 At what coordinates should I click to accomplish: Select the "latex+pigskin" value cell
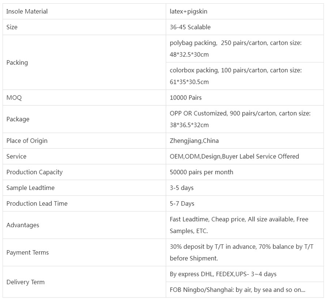[189, 11]
